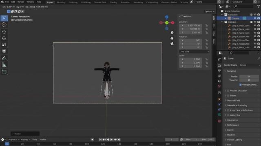Switch to the Shading workspace tab

point(113,2)
